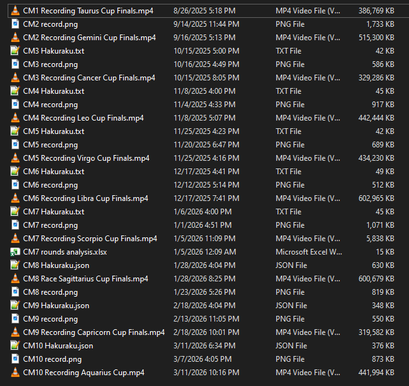
Task: Click the VLC icon of CM3 Recording Cancer Cup Finals.mp4
Action: [15, 78]
